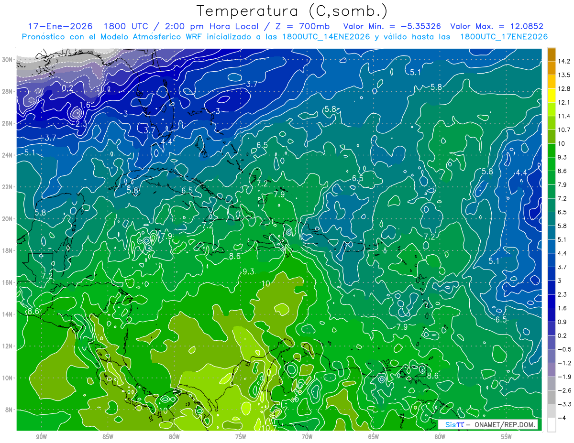Click the 13.5 value on the color scale
This screenshot has width=574, height=443.
(564, 75)
